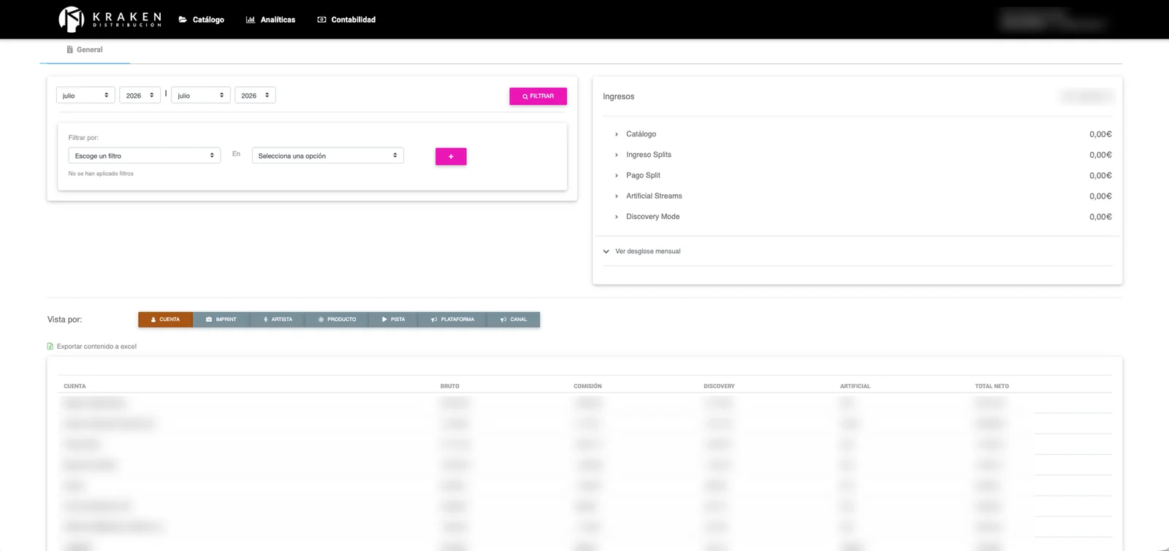Image resolution: width=1169 pixels, height=551 pixels.
Task: Select the PRODUCTO view button
Action: tap(337, 320)
